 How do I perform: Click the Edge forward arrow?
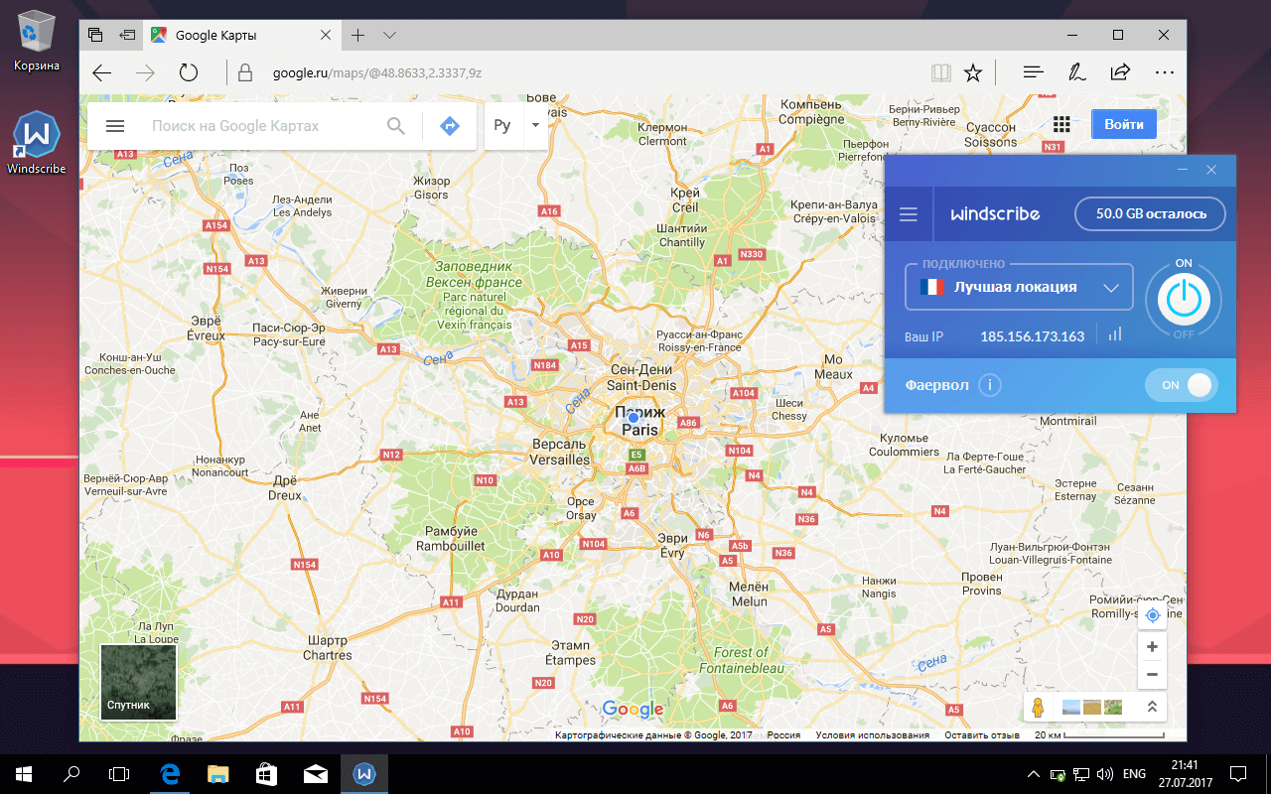(x=145, y=72)
